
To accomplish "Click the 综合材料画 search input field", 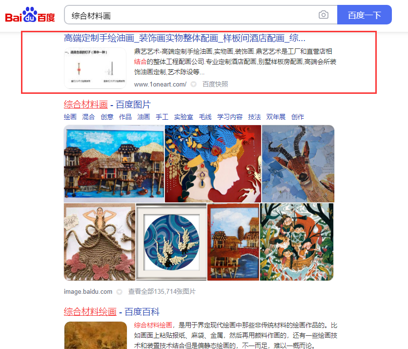I will pos(191,15).
